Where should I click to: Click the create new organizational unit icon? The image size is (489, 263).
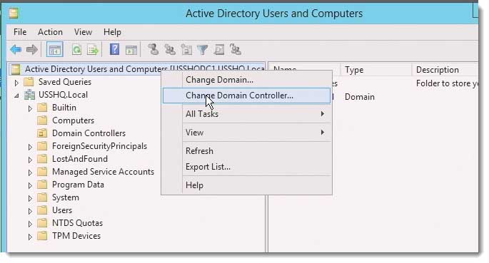(x=186, y=49)
